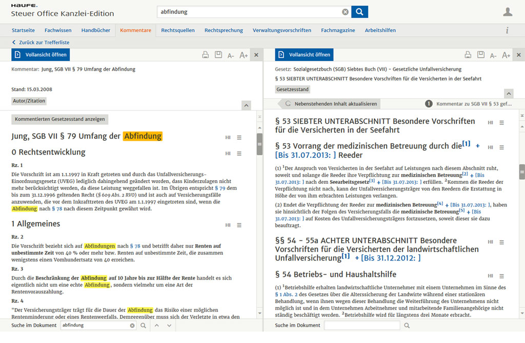Click HI icon beside 1 Allgemeines
Viewport: 525px width, 343px height.
pos(228,225)
